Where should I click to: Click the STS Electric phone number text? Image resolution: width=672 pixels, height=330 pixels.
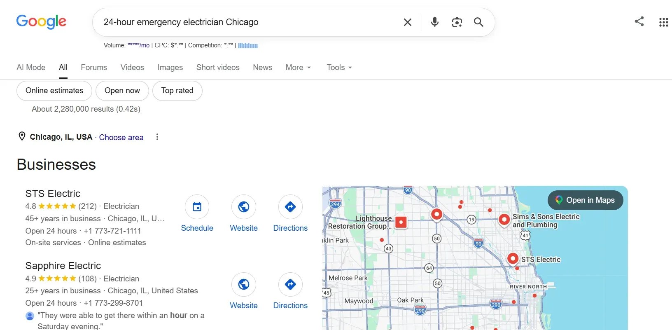[112, 231]
